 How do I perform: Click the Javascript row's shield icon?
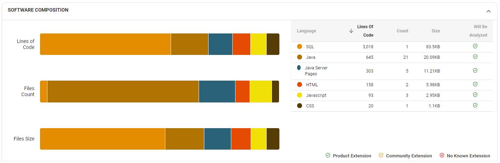(475, 95)
